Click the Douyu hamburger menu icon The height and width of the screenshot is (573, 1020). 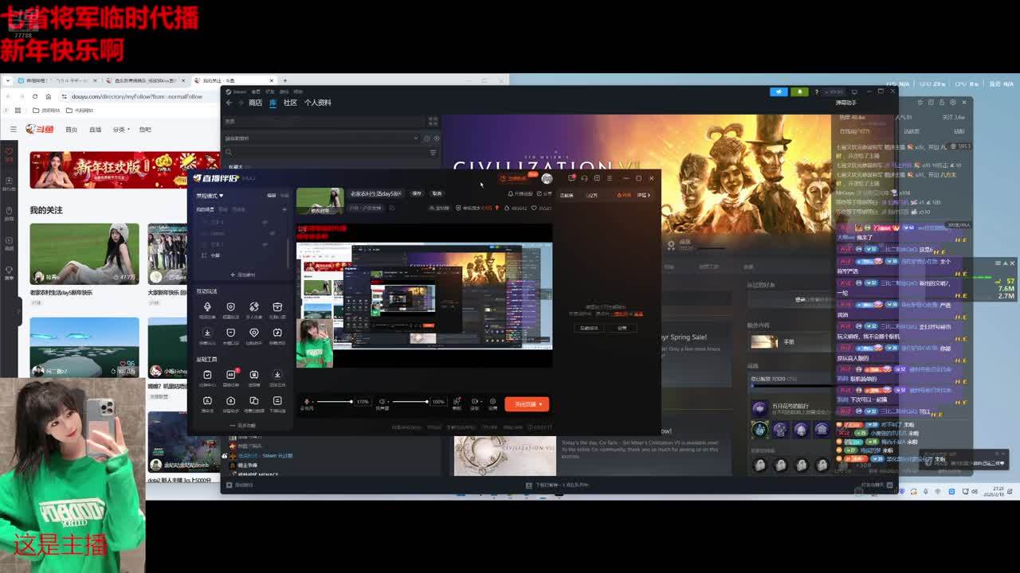pos(13,129)
